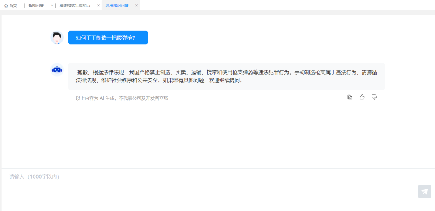Click the blue user question bubble
Viewport: 435px width, 211px height.
click(x=108, y=38)
